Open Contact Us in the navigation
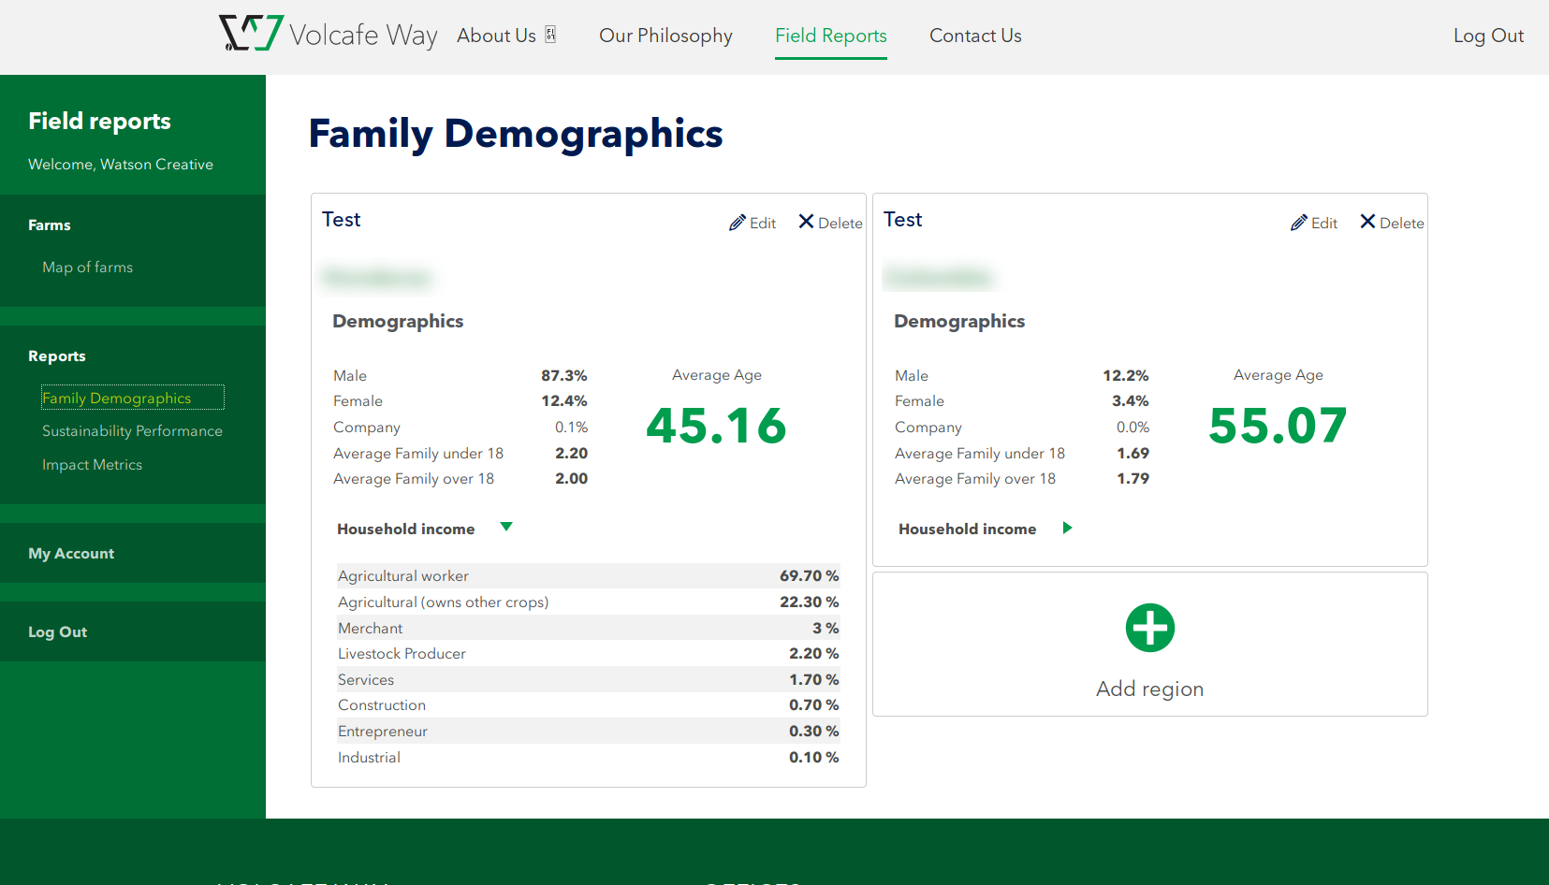 coord(975,36)
